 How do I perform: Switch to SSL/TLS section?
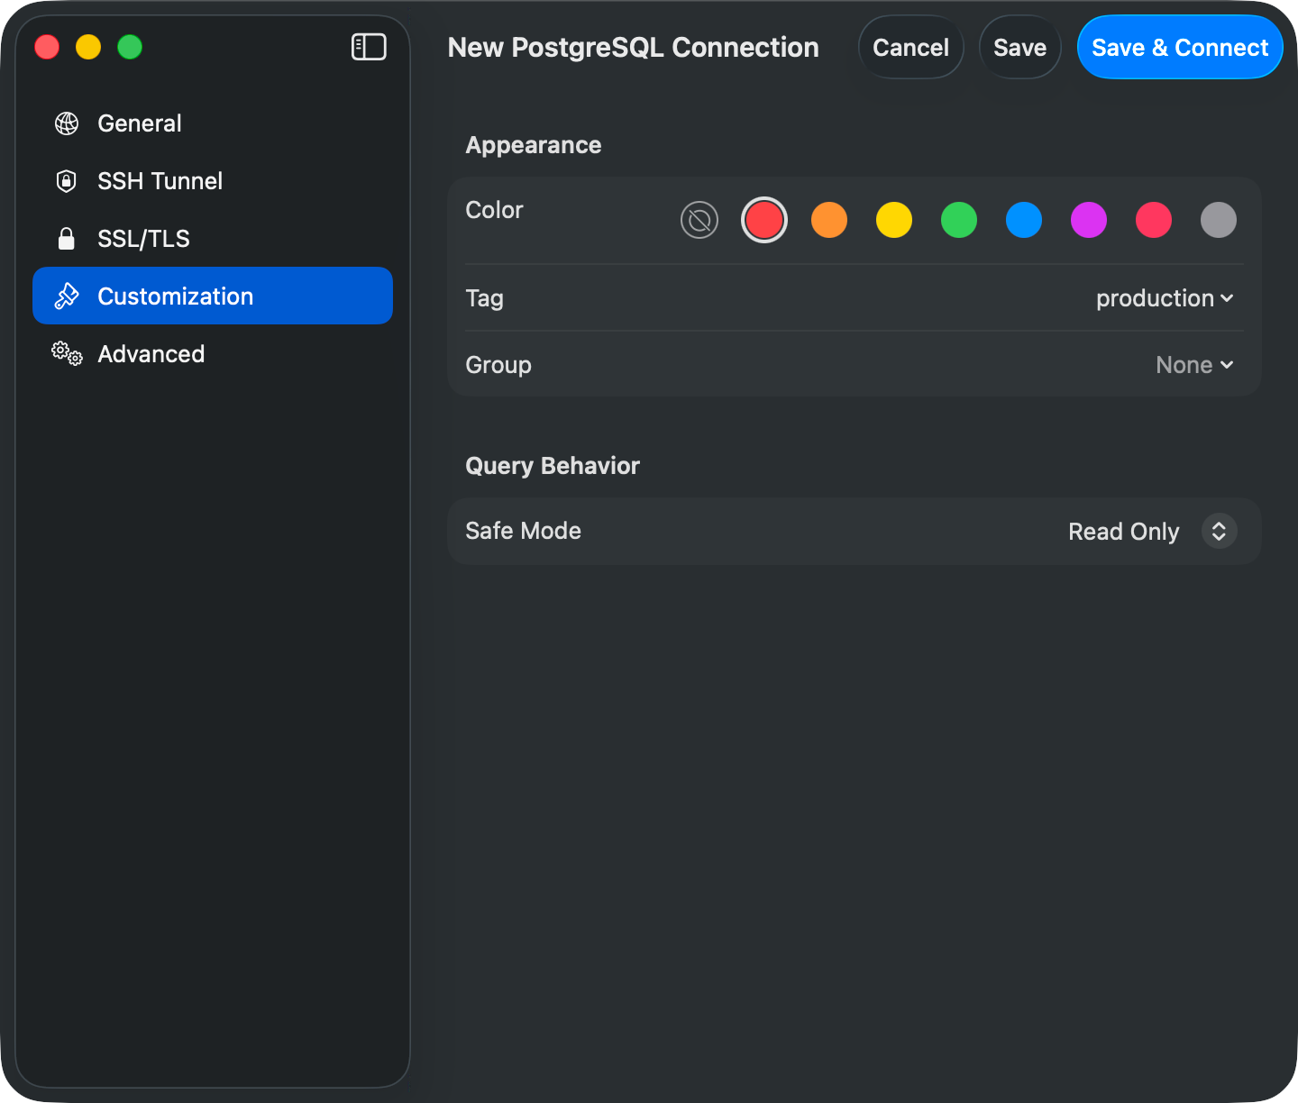pyautogui.click(x=213, y=239)
